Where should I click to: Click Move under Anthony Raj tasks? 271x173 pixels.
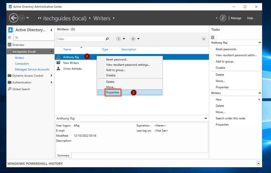pyautogui.click(x=220, y=81)
